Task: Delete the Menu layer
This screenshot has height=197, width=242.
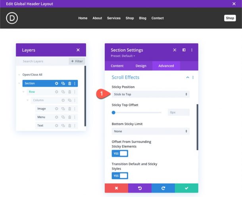Action: pos(69,117)
